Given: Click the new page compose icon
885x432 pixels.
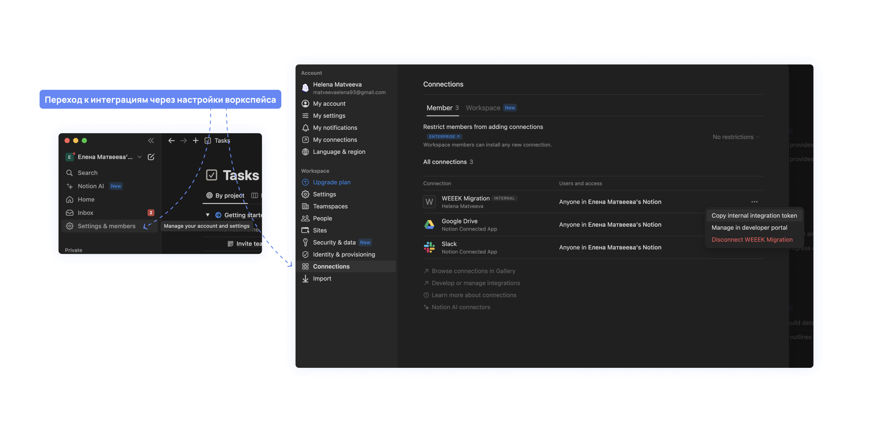Looking at the screenshot, I should [151, 157].
